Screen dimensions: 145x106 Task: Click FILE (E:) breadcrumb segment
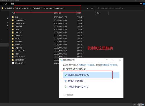18,8
